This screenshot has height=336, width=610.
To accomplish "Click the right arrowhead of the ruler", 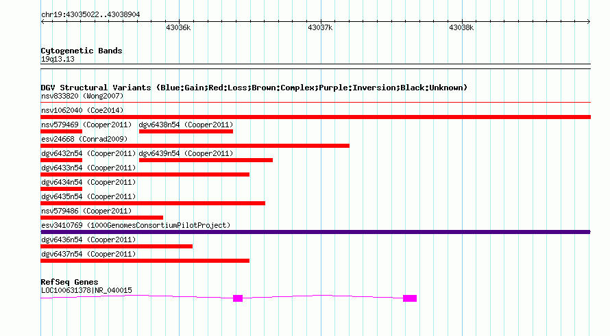I will [589, 22].
